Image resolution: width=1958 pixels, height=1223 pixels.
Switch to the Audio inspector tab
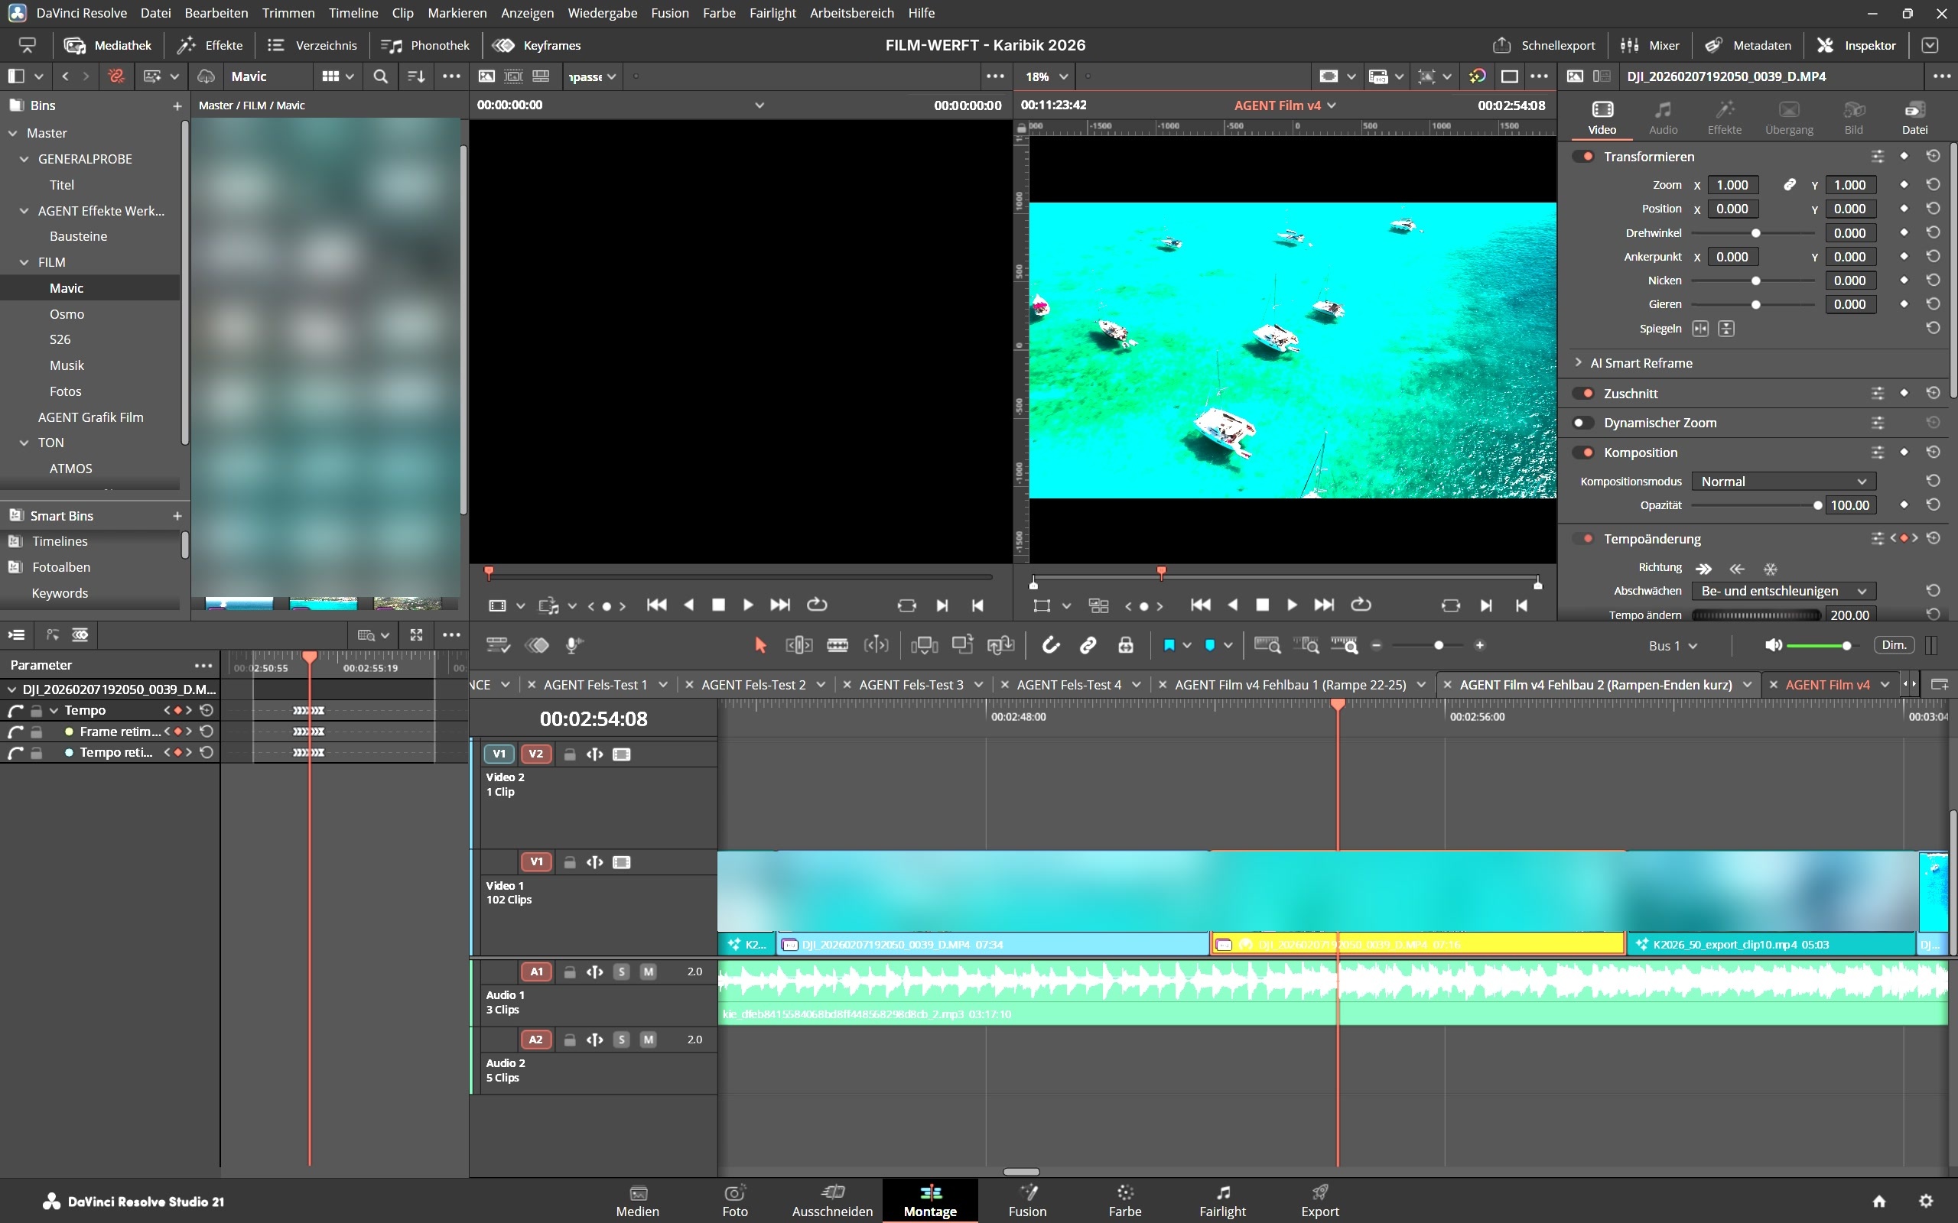coord(1663,117)
